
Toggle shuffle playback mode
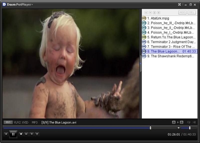[194, 122]
